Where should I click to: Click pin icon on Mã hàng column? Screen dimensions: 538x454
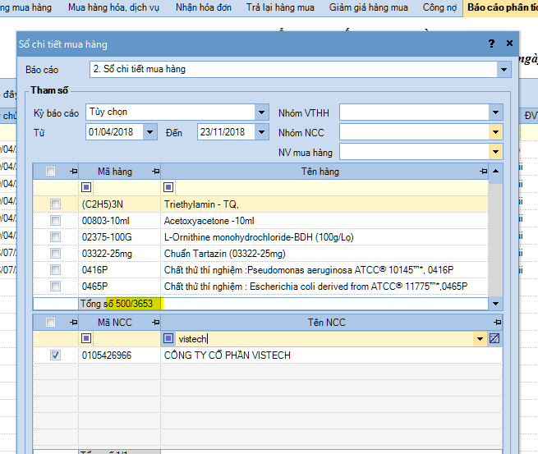155,172
